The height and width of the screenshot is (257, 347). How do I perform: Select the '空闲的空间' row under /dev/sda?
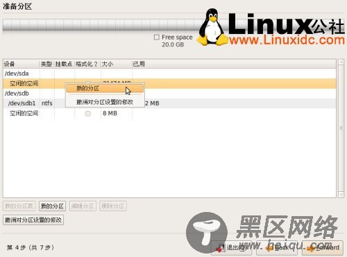169,83
